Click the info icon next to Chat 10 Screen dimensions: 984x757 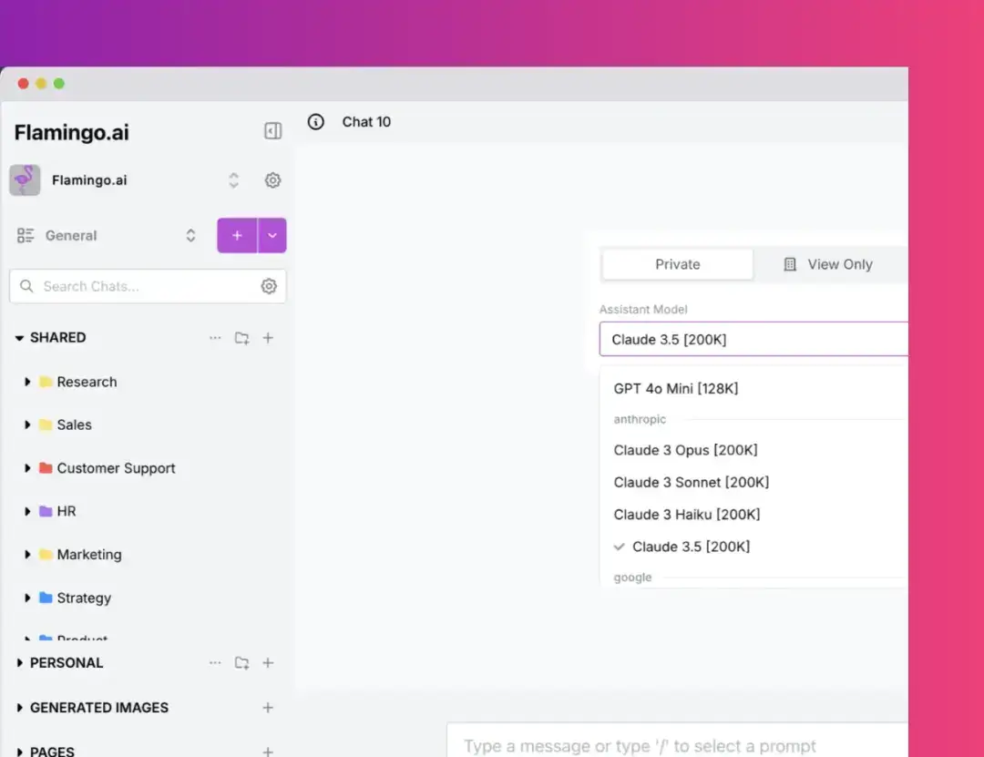[x=315, y=121]
